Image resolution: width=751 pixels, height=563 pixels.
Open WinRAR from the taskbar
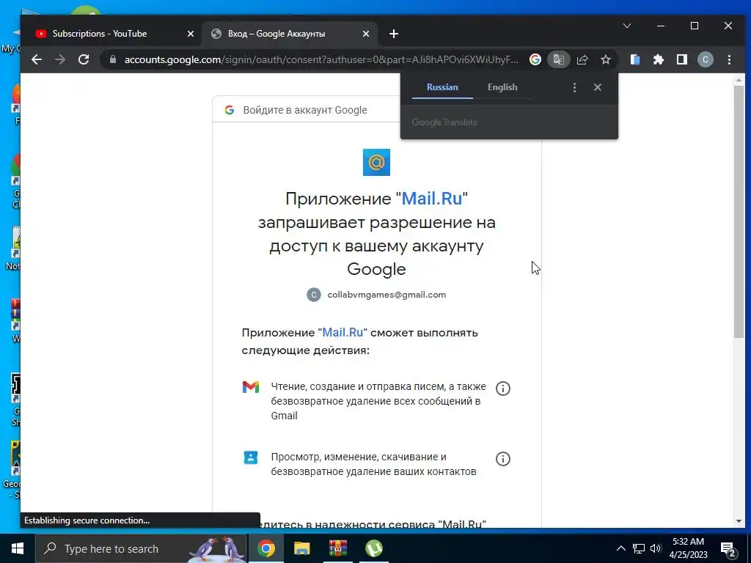(337, 548)
